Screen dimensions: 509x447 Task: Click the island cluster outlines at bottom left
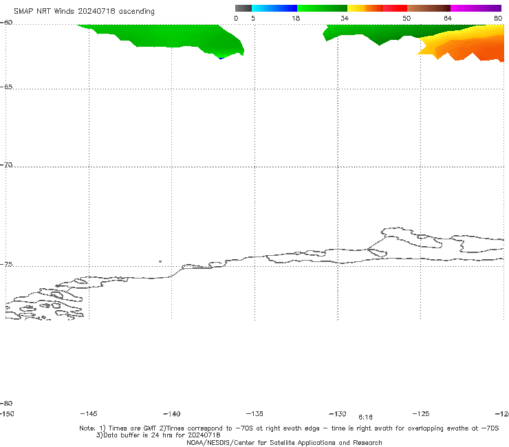(45, 303)
